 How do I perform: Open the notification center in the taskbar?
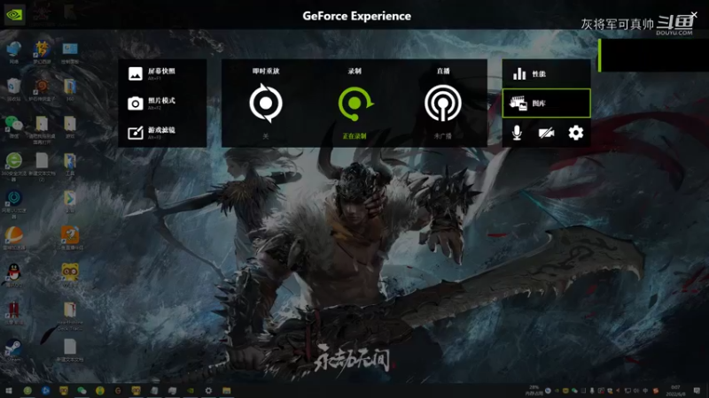[697, 390]
